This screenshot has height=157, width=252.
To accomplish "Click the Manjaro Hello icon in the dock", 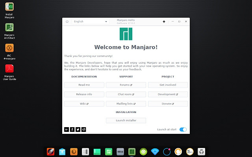I will pos(132,152).
